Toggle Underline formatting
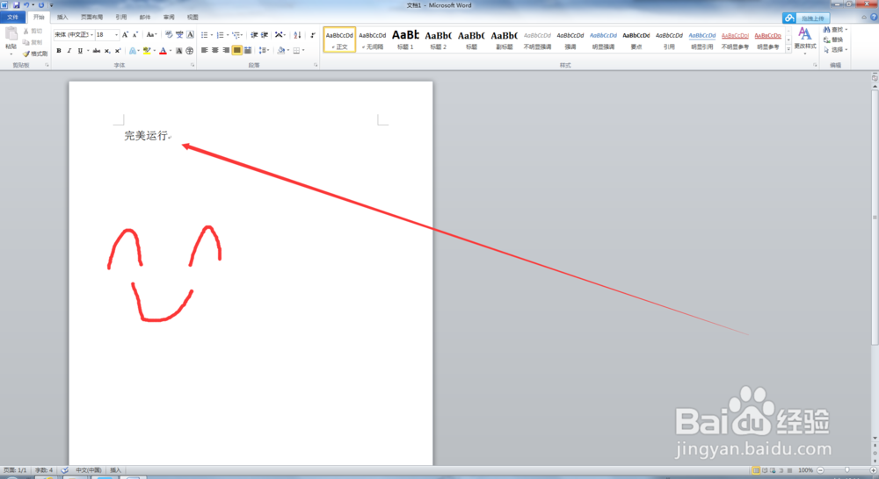Image resolution: width=879 pixels, height=479 pixels. [x=80, y=51]
